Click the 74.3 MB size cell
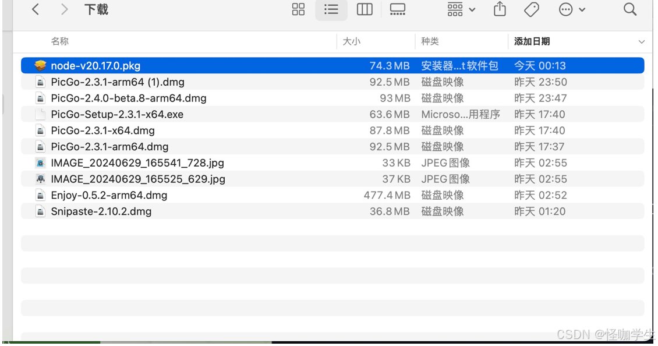Viewport: 658px width, 346px height. click(x=390, y=65)
